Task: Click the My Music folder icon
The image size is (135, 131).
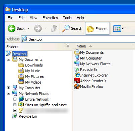Action: coord(21,71)
